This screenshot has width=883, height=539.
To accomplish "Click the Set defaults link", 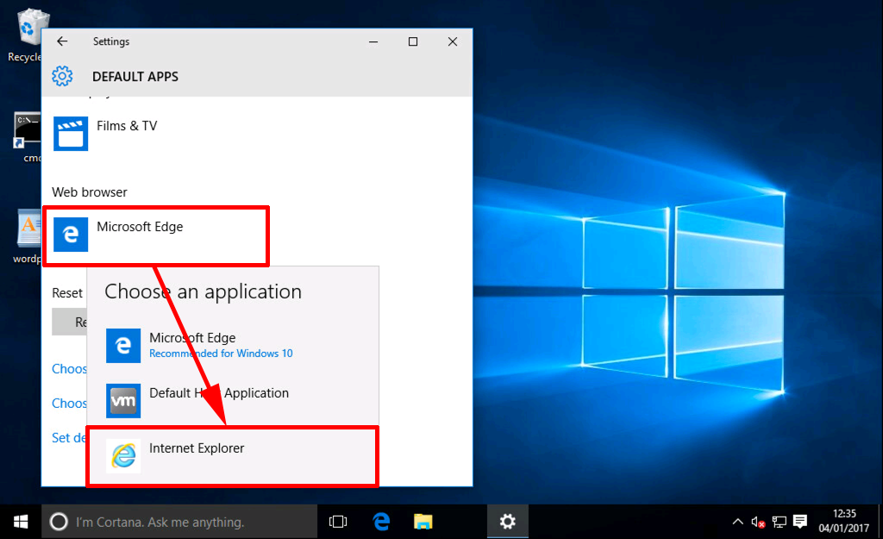I will click(69, 437).
